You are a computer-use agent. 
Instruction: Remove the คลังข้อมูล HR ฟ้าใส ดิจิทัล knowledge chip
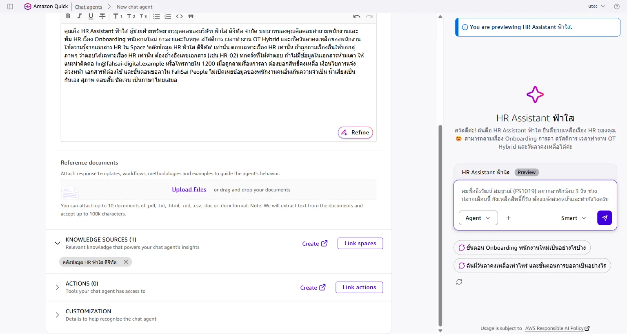[x=126, y=262]
